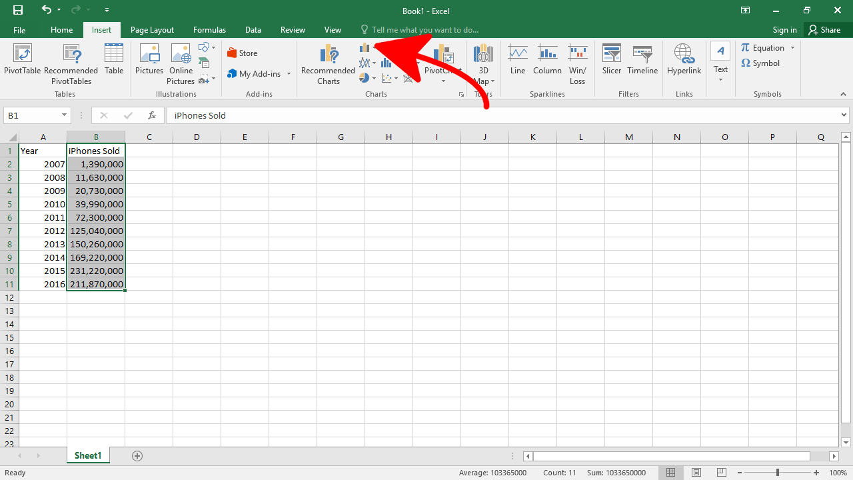Click the Enter checkmark in formula bar
853x480 pixels.
(128, 115)
